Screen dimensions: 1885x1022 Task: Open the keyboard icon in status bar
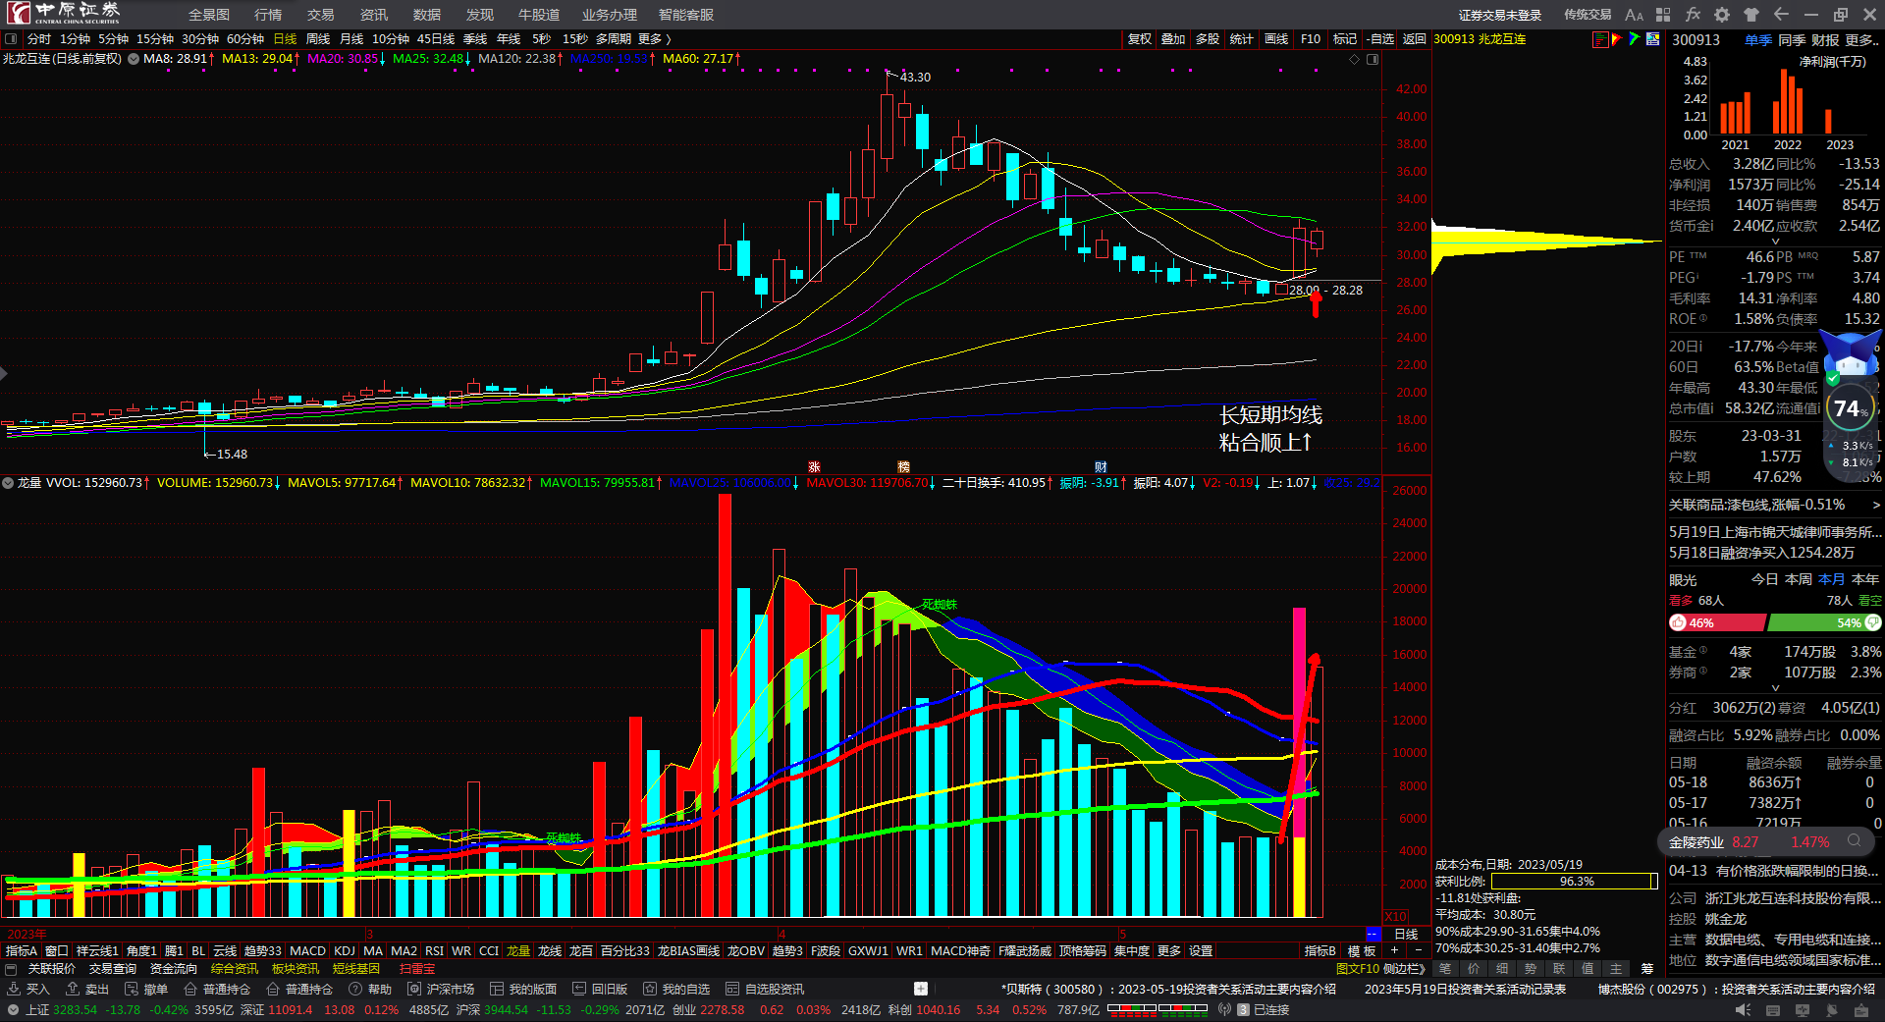[x=1773, y=1010]
